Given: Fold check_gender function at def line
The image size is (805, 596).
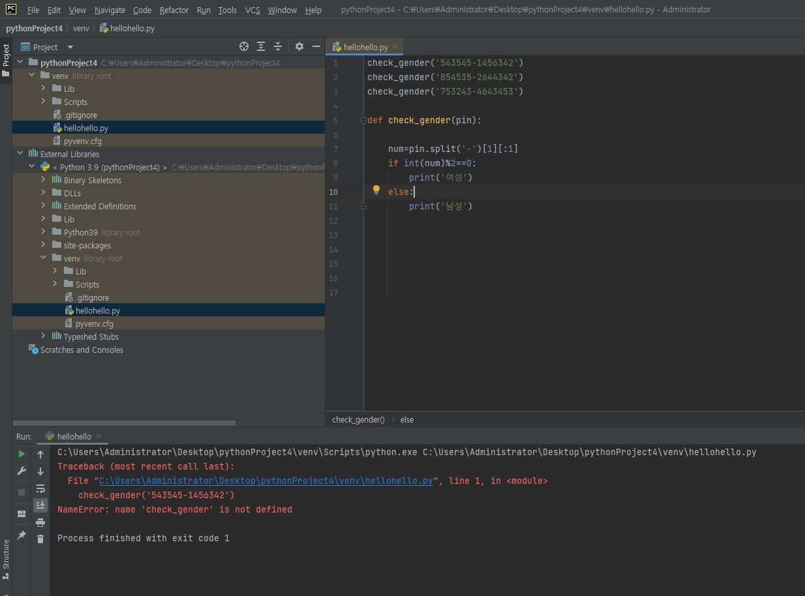Looking at the screenshot, I should (x=363, y=121).
